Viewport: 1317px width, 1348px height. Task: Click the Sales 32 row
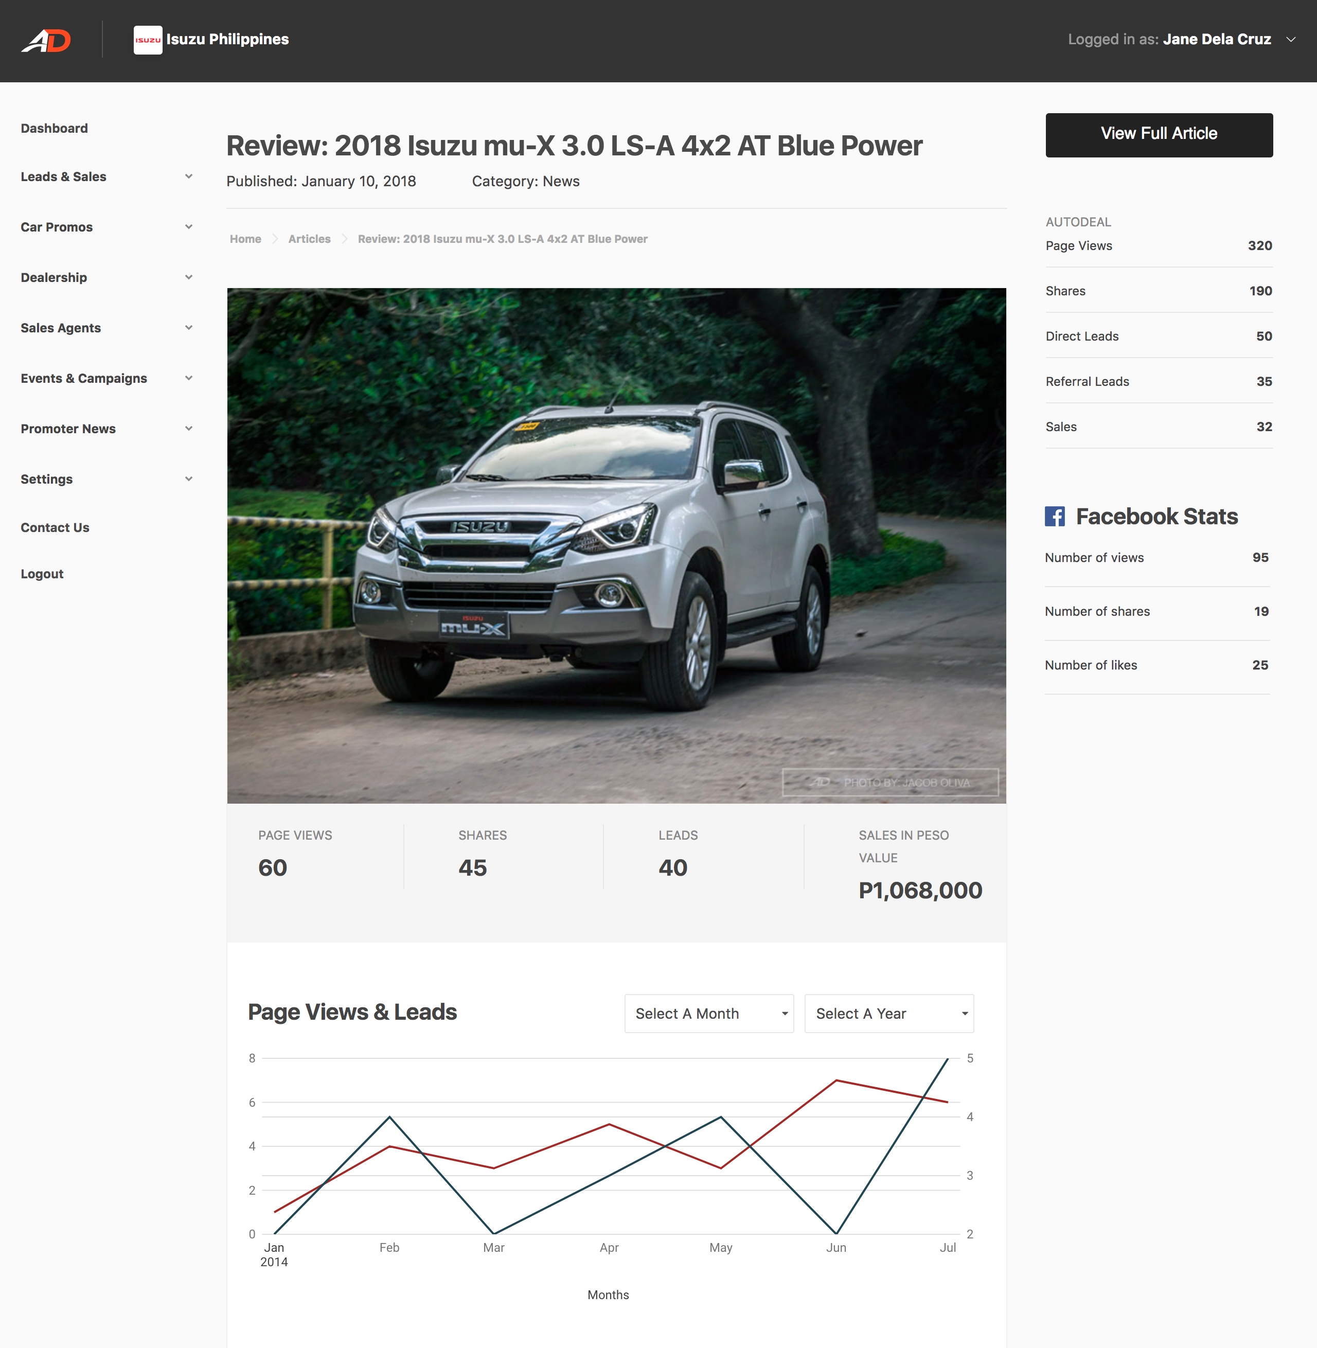pyautogui.click(x=1159, y=427)
